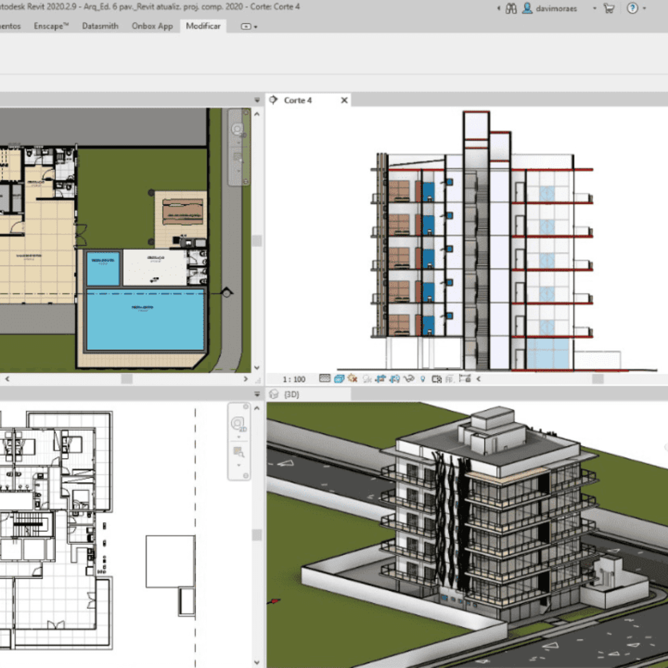Click the Detail Level icon in view control bar
This screenshot has width=668, height=668.
tap(325, 379)
